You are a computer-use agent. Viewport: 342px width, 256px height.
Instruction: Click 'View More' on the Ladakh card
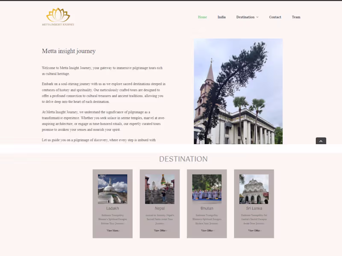pyautogui.click(x=112, y=230)
